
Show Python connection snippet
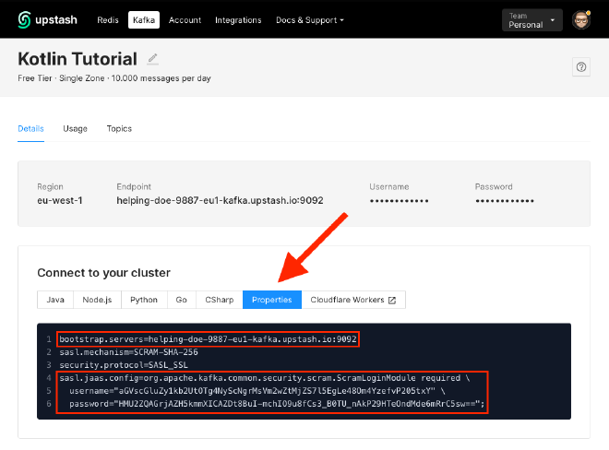click(143, 300)
